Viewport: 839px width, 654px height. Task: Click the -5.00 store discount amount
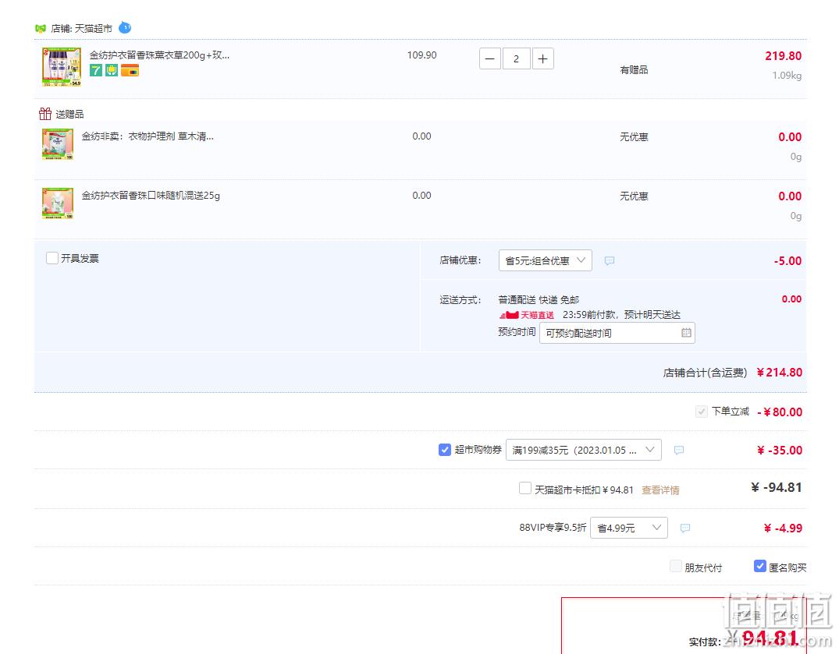(x=787, y=261)
